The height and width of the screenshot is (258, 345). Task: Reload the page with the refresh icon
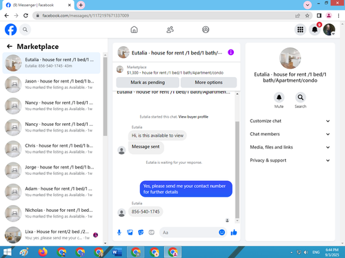pos(26,16)
